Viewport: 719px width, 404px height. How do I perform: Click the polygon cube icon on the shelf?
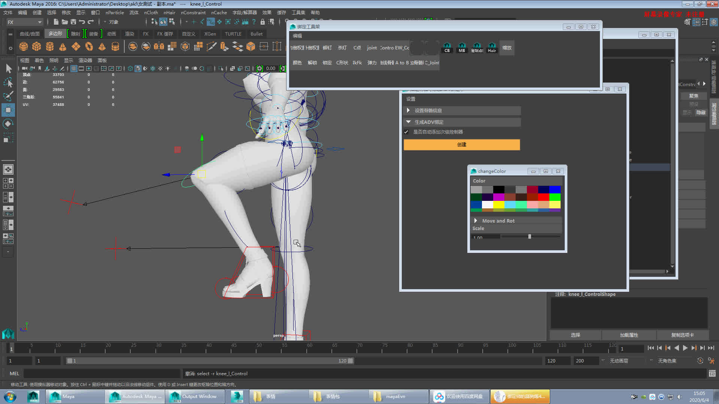click(36, 46)
